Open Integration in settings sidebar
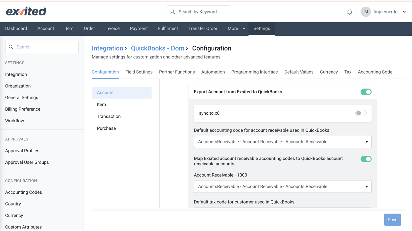 (16, 74)
